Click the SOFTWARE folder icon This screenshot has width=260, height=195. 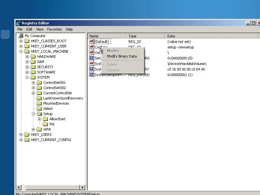point(33,72)
